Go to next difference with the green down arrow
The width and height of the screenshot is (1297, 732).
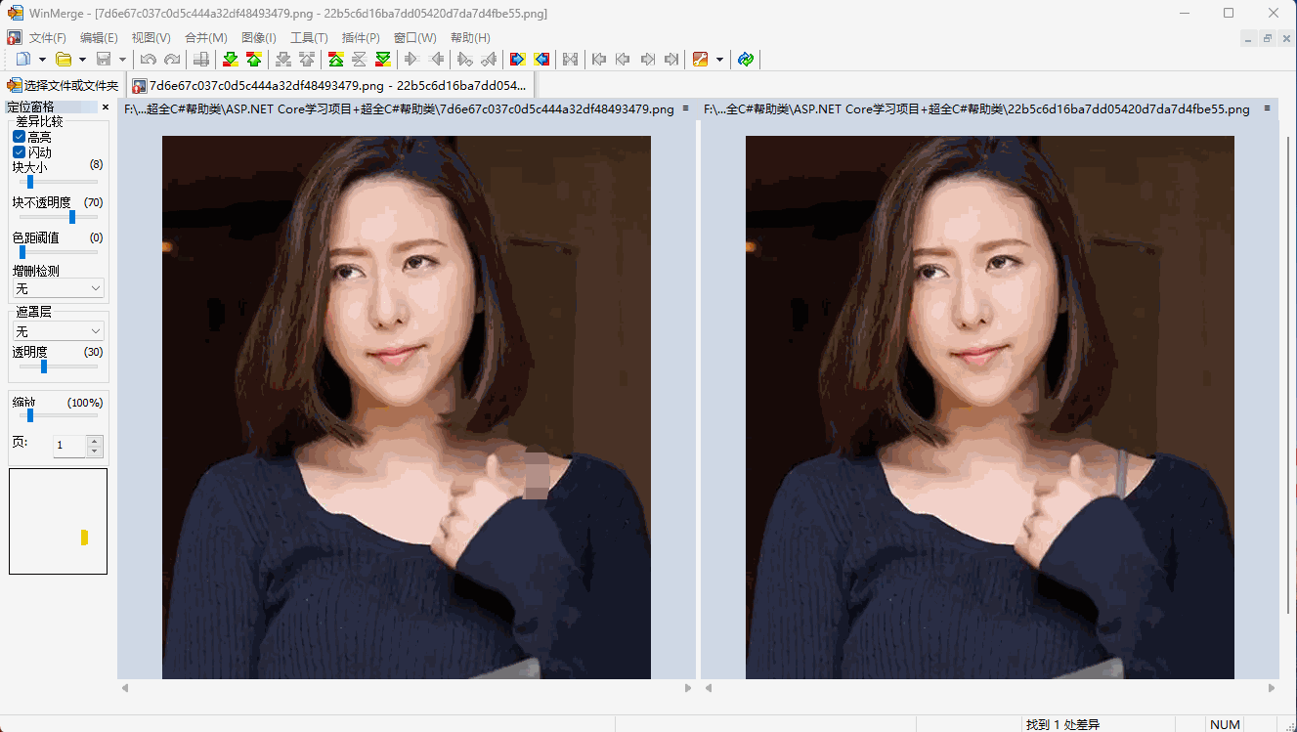(231, 60)
